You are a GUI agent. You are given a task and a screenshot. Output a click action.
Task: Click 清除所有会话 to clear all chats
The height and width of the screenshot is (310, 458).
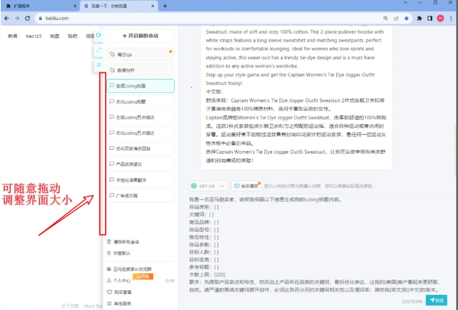click(x=123, y=242)
